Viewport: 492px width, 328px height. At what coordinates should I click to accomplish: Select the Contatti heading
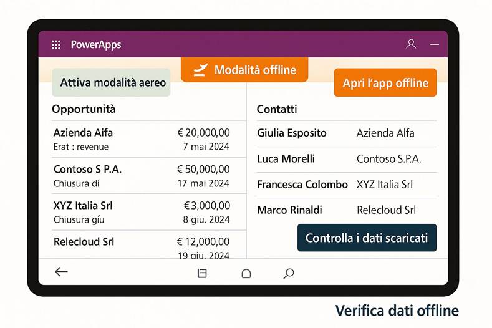[277, 109]
